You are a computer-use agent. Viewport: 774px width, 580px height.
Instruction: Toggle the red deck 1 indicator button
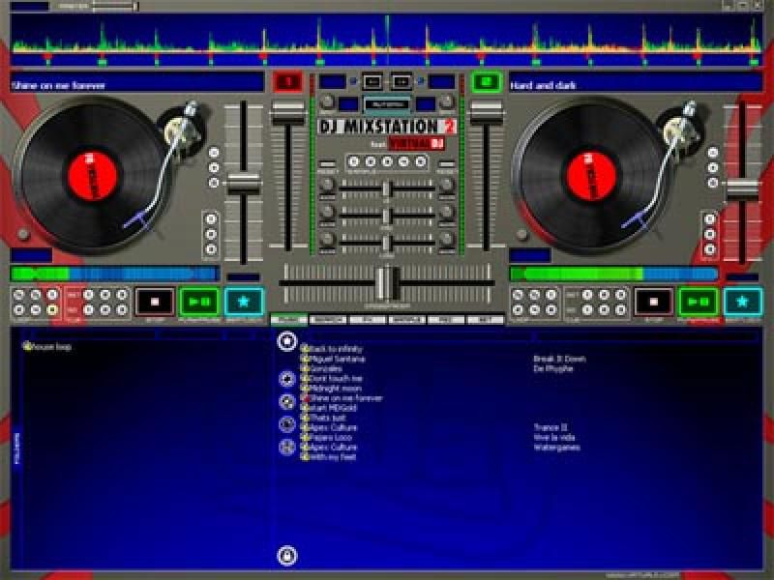pos(288,82)
